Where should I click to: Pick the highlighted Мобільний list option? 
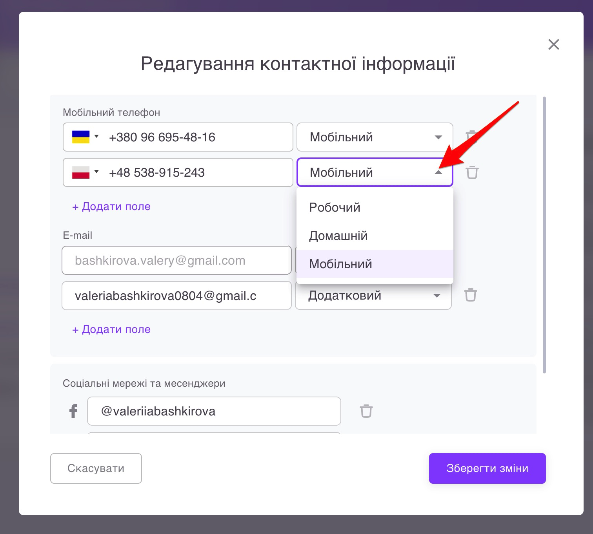click(340, 264)
